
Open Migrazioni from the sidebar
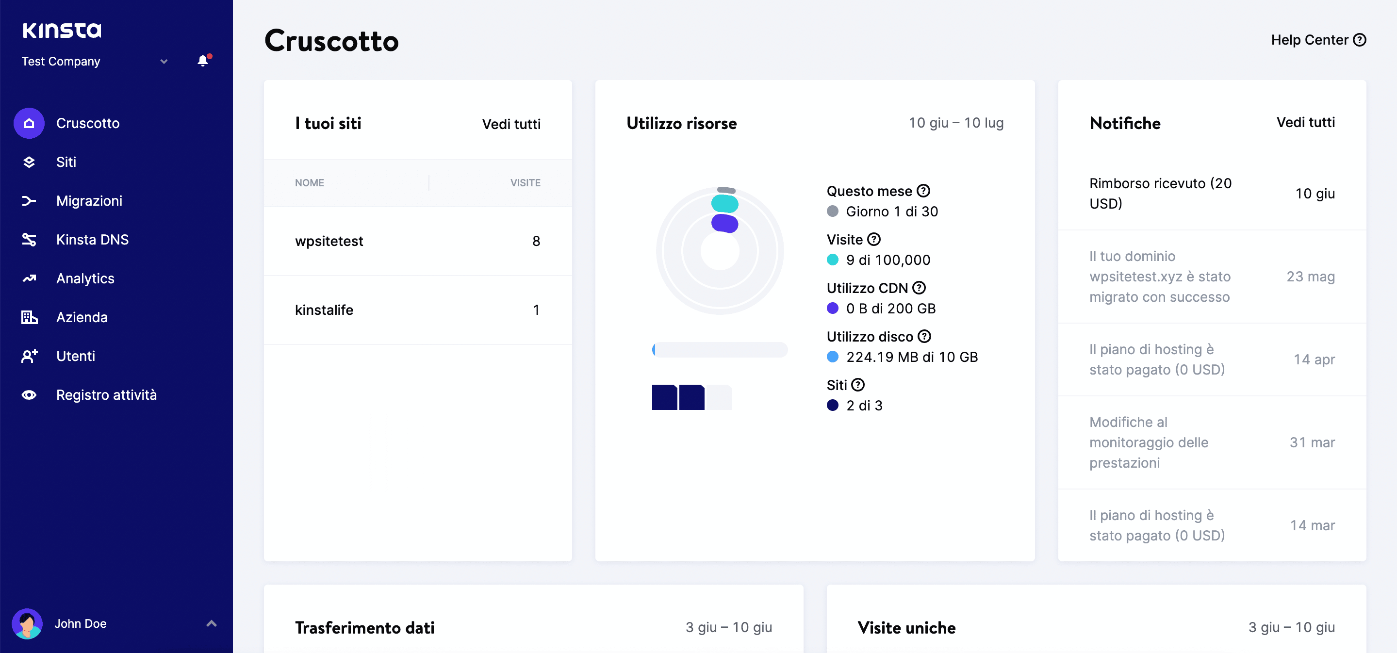89,201
